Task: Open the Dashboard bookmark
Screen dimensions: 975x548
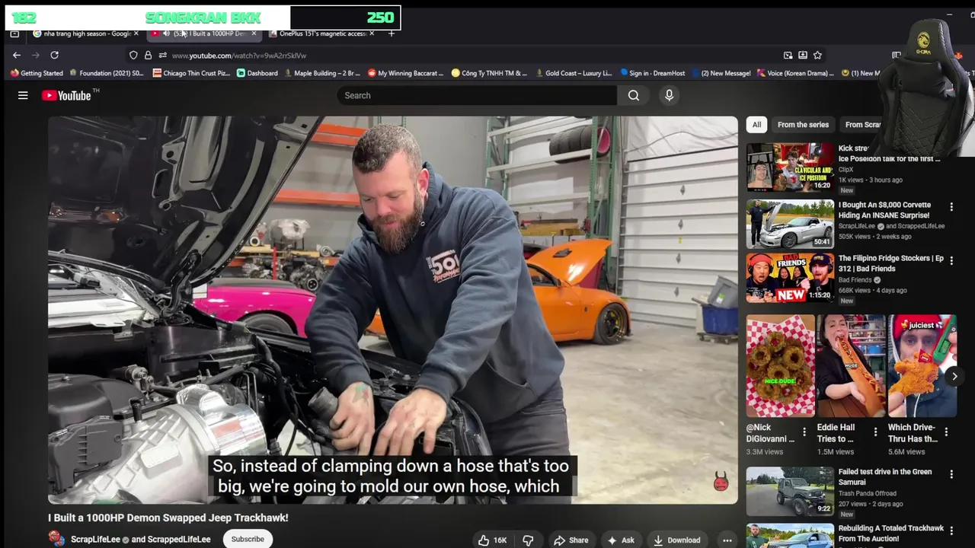Action: (x=257, y=73)
